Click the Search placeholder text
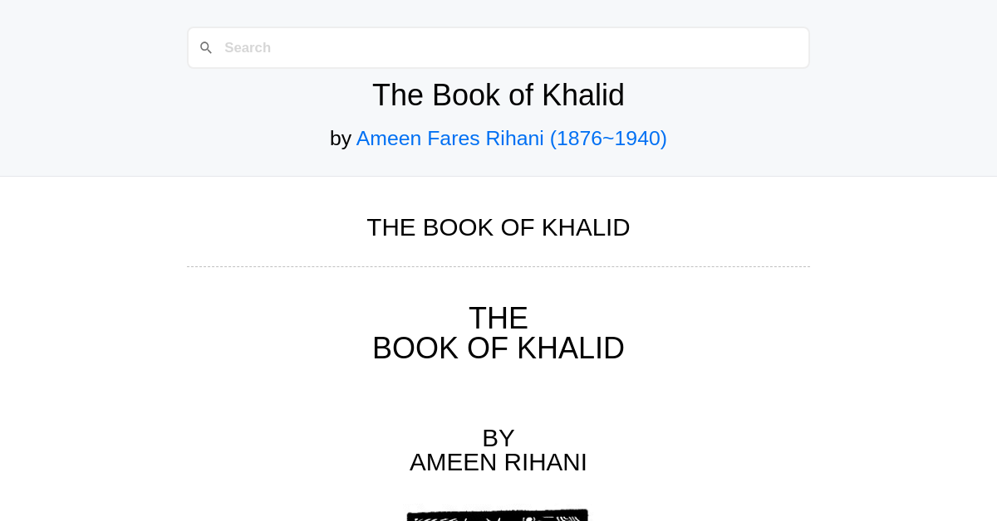 pyautogui.click(x=247, y=47)
